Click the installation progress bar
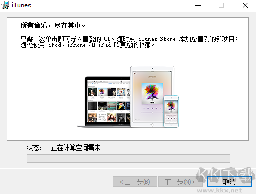 (128, 158)
